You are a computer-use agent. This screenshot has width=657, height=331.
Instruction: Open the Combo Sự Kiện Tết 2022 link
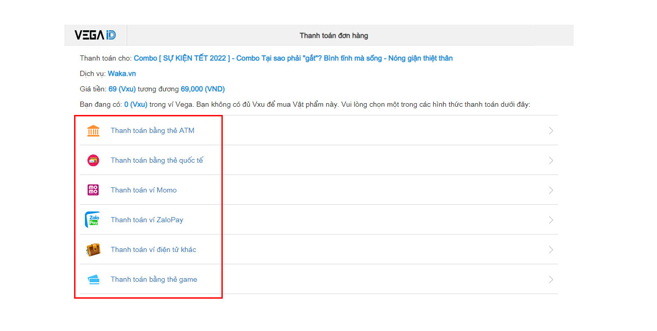tap(293, 59)
